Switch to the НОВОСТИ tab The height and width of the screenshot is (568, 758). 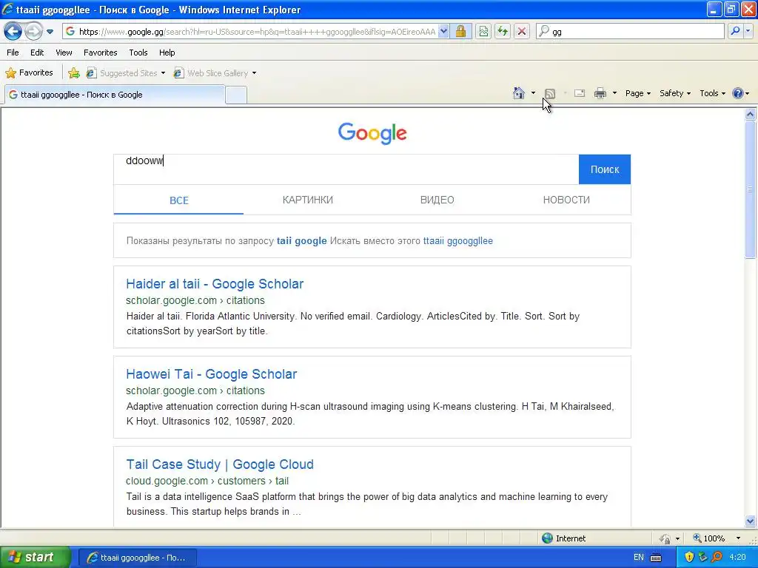tap(566, 200)
